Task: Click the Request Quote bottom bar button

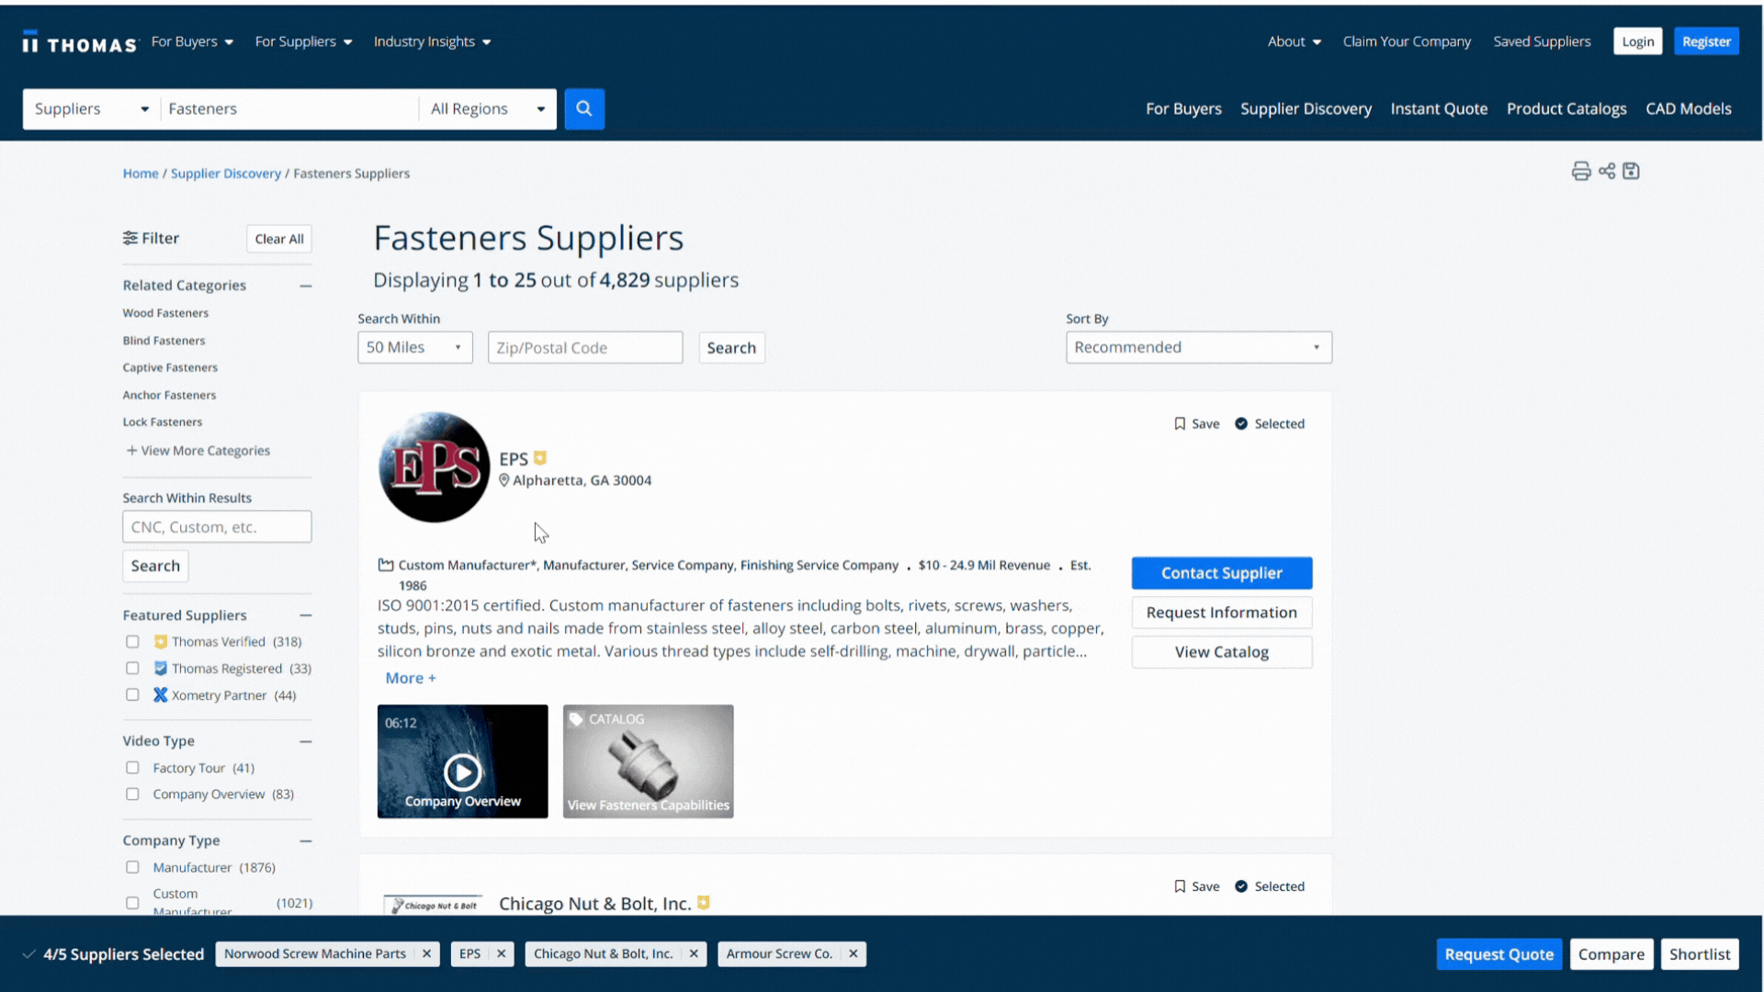Action: click(x=1498, y=953)
